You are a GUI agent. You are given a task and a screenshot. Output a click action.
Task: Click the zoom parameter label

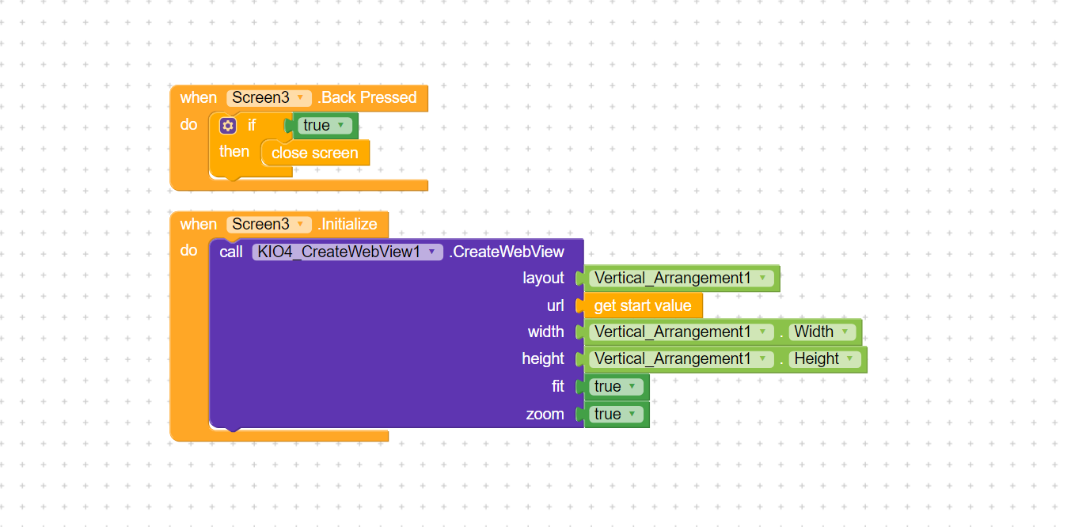[x=545, y=415]
